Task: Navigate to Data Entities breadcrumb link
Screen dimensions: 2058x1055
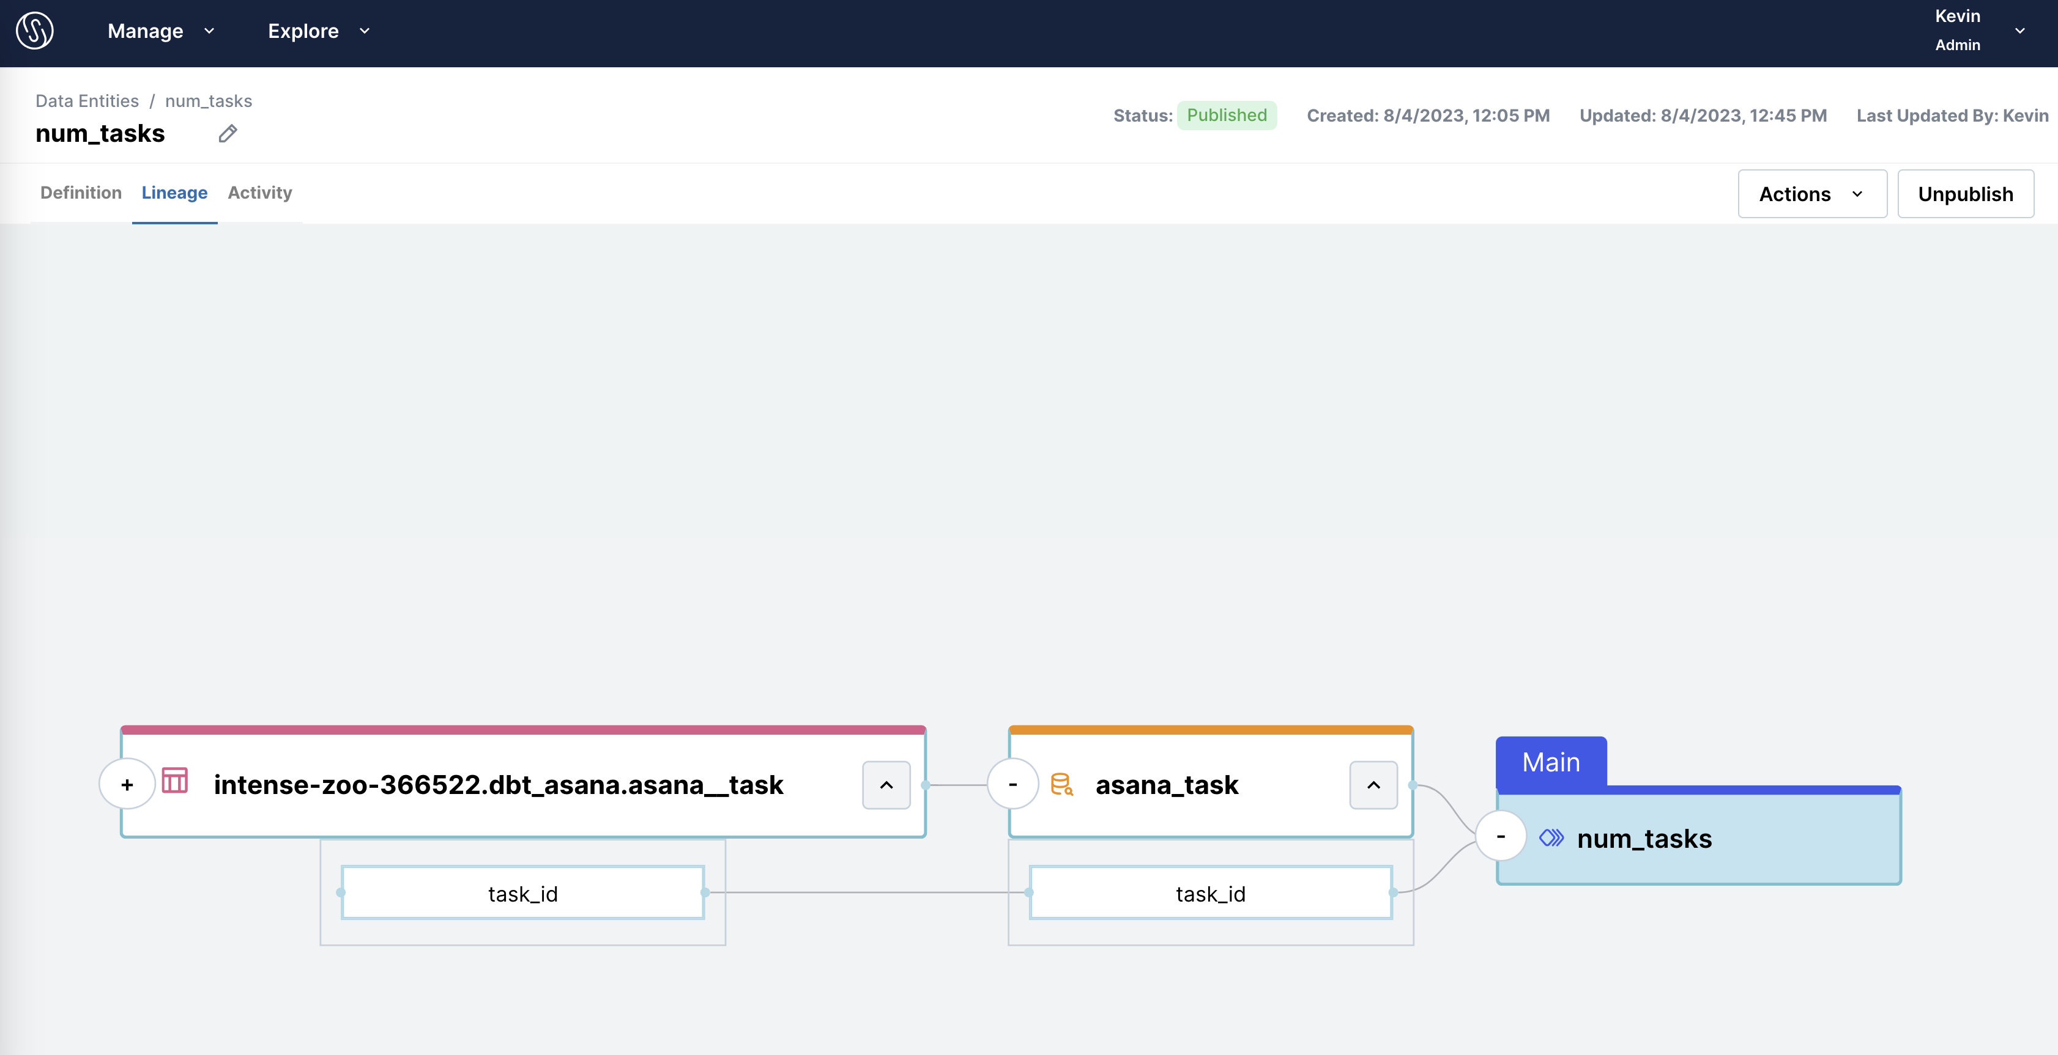Action: coord(86,100)
